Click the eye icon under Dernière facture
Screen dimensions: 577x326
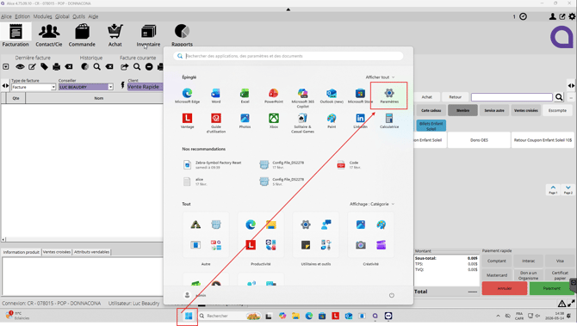point(20,67)
